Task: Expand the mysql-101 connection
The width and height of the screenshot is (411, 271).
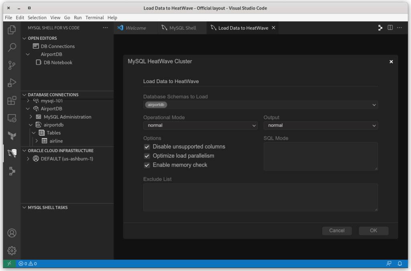Action: pos(28,101)
